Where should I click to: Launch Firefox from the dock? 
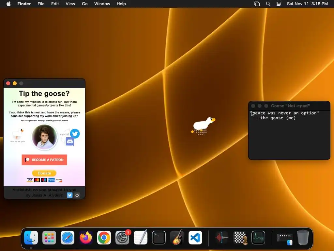[x=86, y=238]
